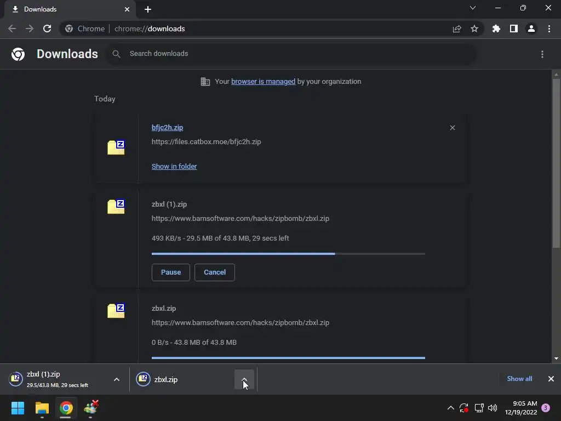
Task: Click the zbxl.zip file name in list
Action: (x=164, y=308)
